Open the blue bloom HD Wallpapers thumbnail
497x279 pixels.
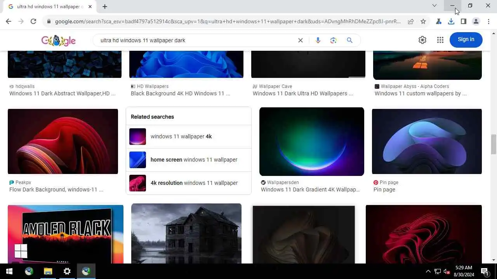pyautogui.click(x=186, y=64)
